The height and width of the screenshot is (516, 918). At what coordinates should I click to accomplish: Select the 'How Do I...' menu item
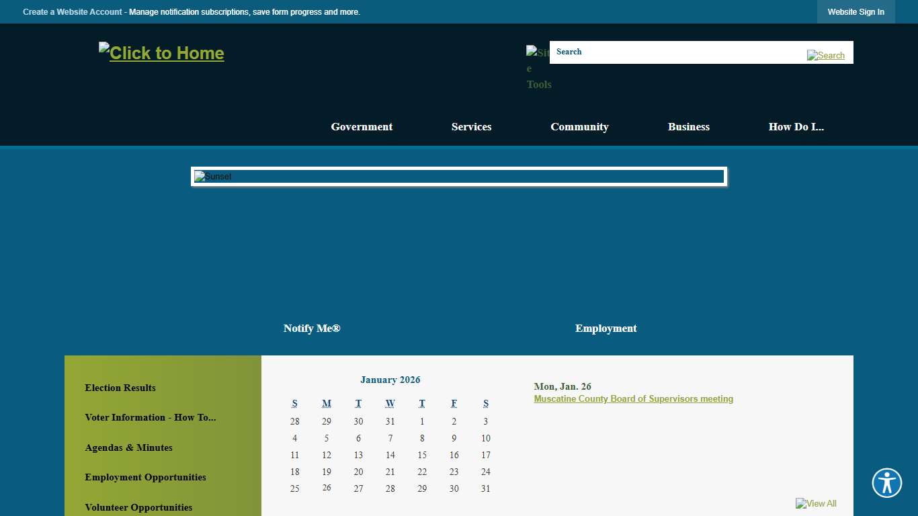coord(796,126)
